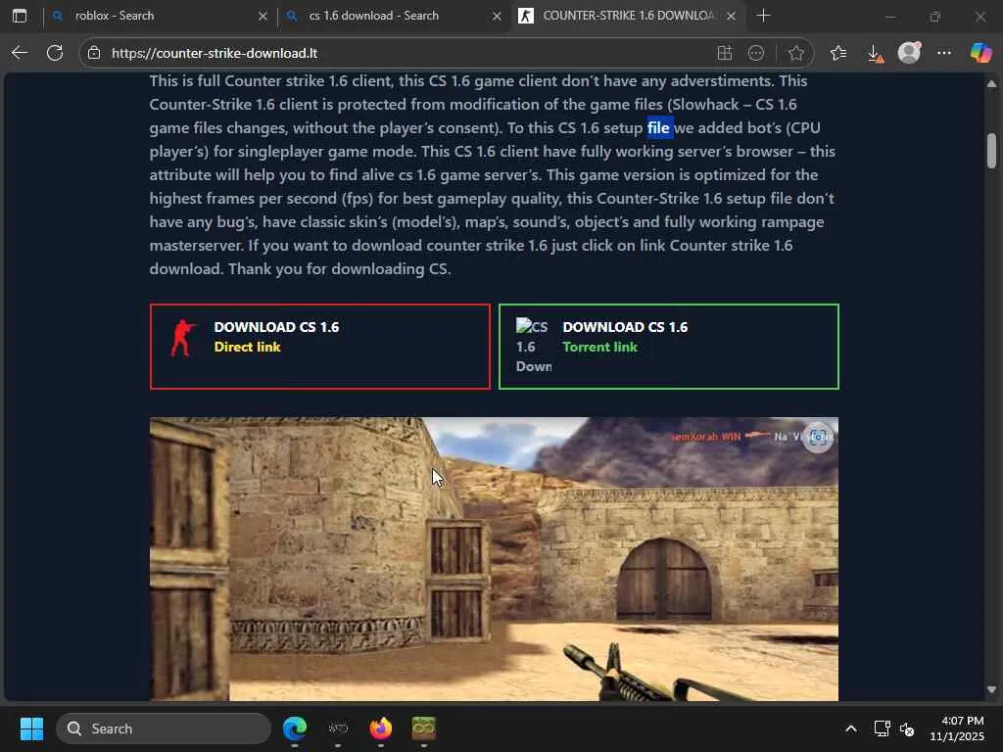The height and width of the screenshot is (752, 1003).
Task: Click the red Counter-Strike soldier icon
Action: pyautogui.click(x=182, y=338)
